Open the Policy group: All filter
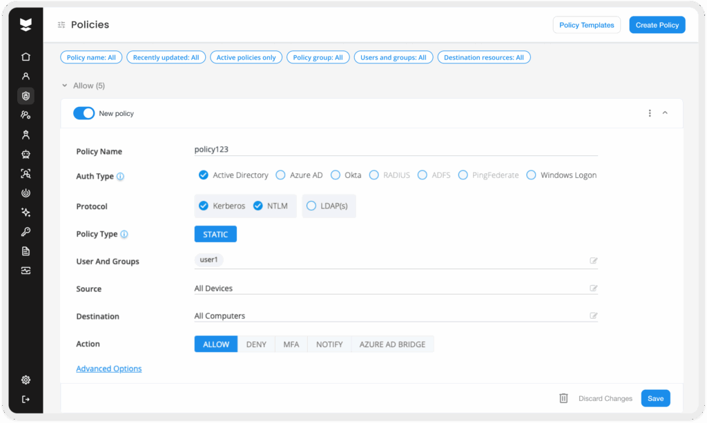Screen dimensions: 707x423 coord(318,57)
